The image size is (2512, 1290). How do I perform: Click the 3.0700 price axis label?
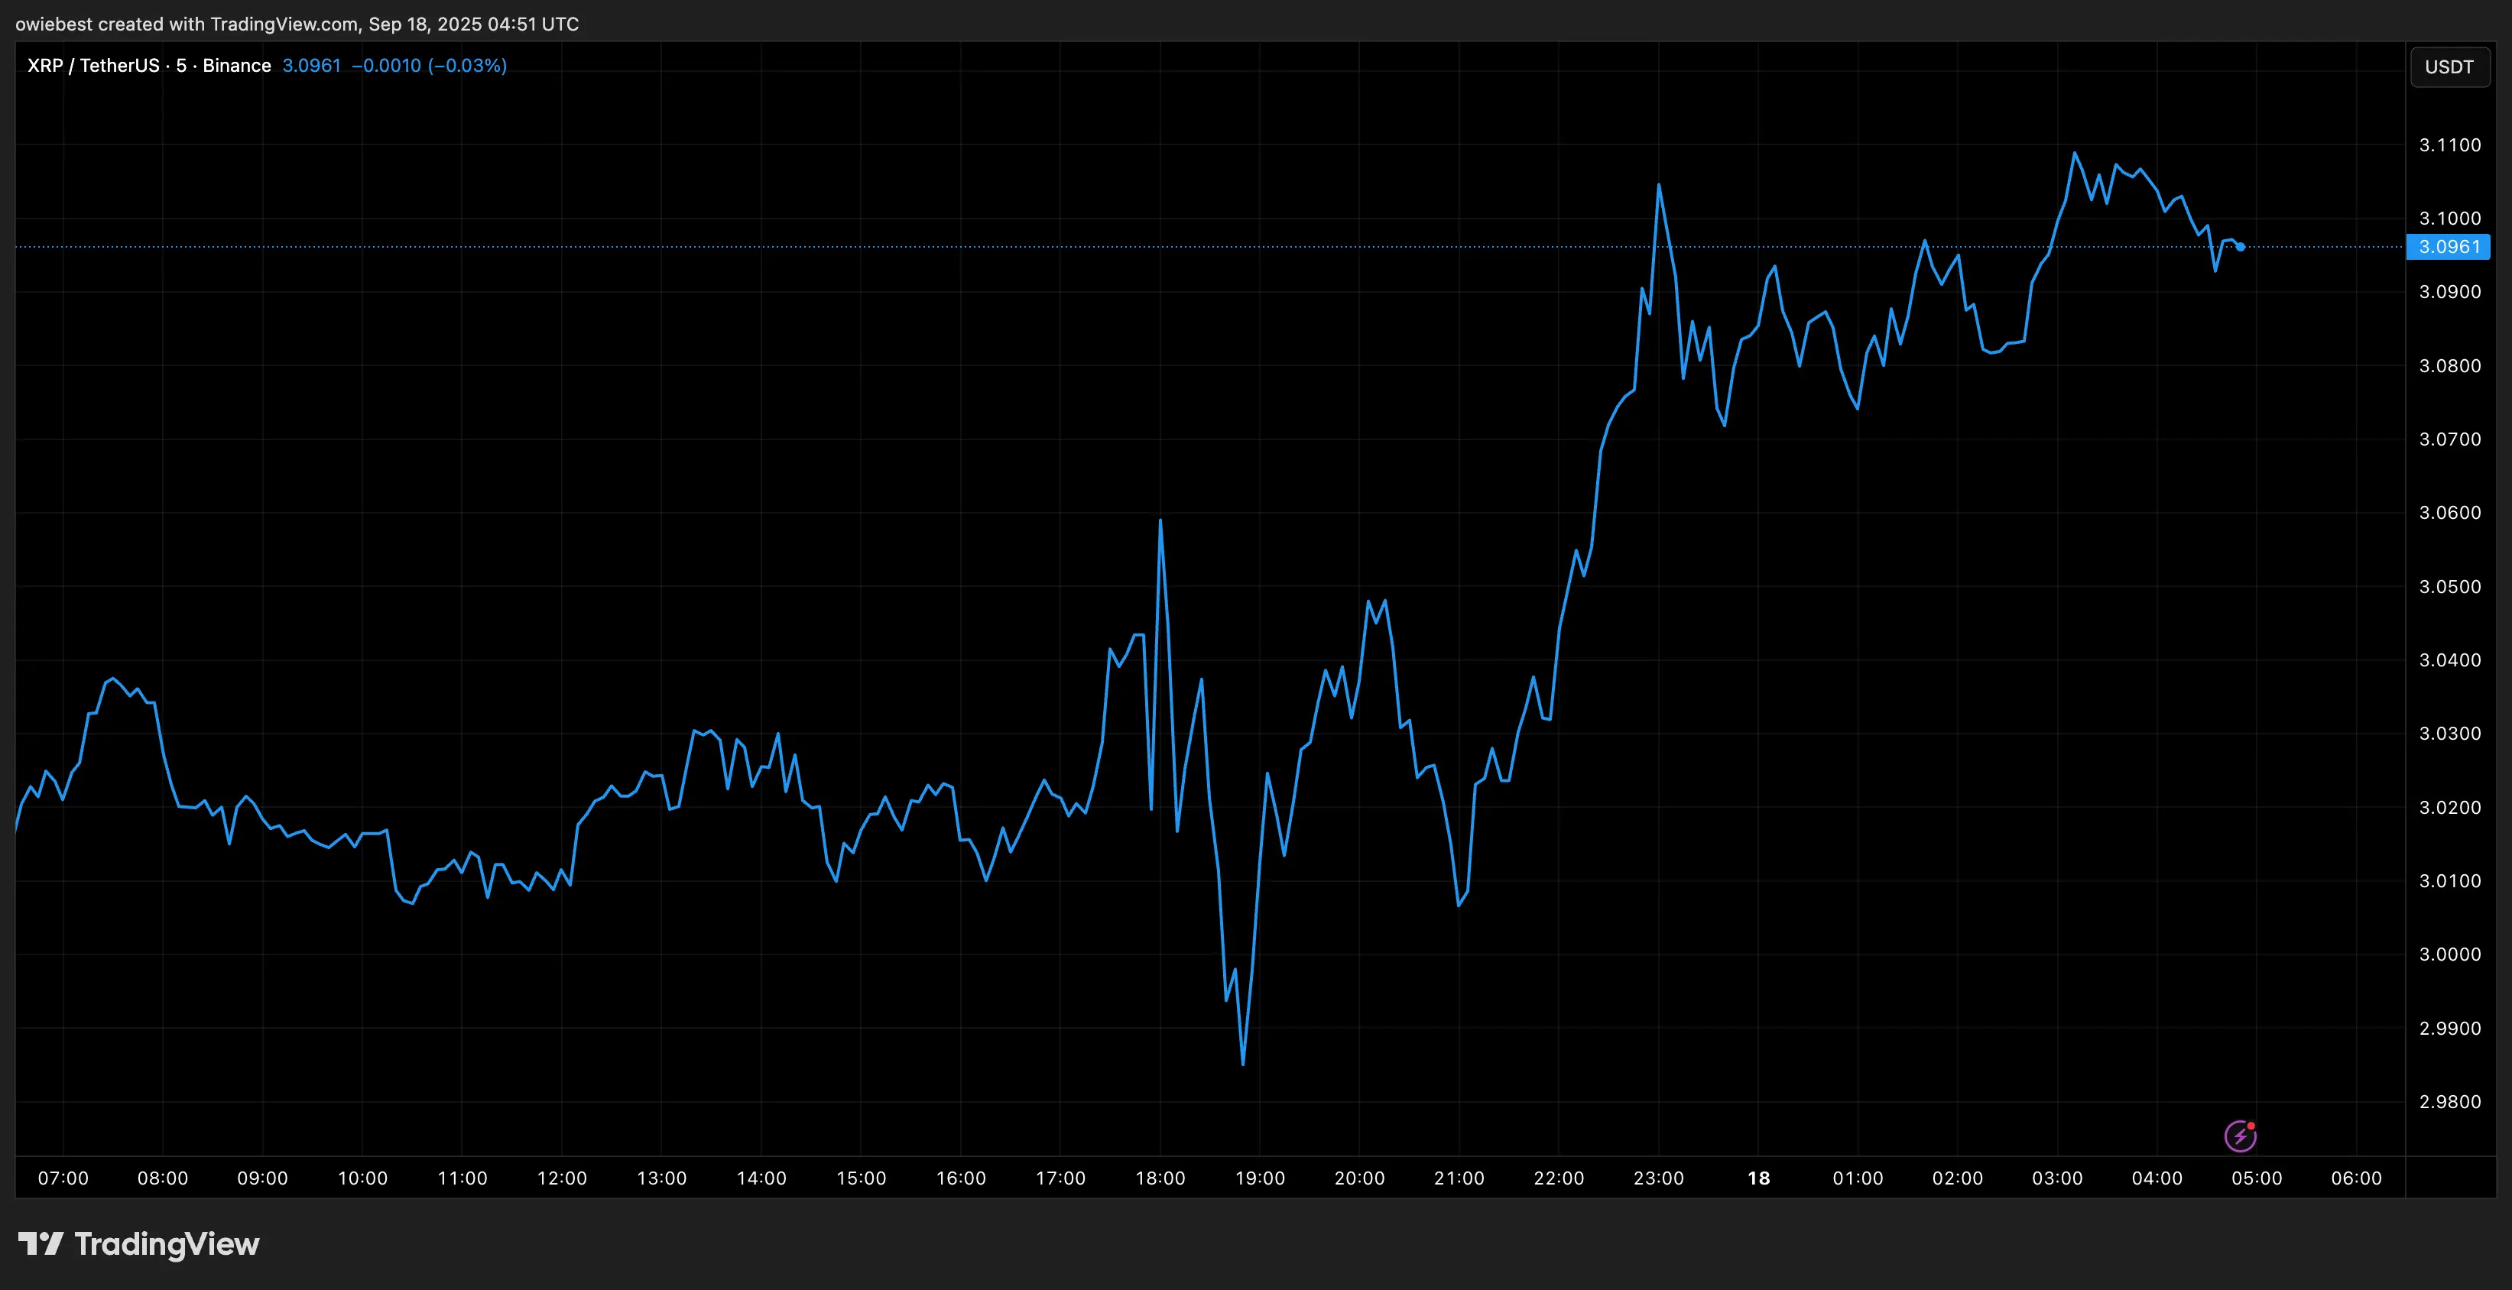2449,439
